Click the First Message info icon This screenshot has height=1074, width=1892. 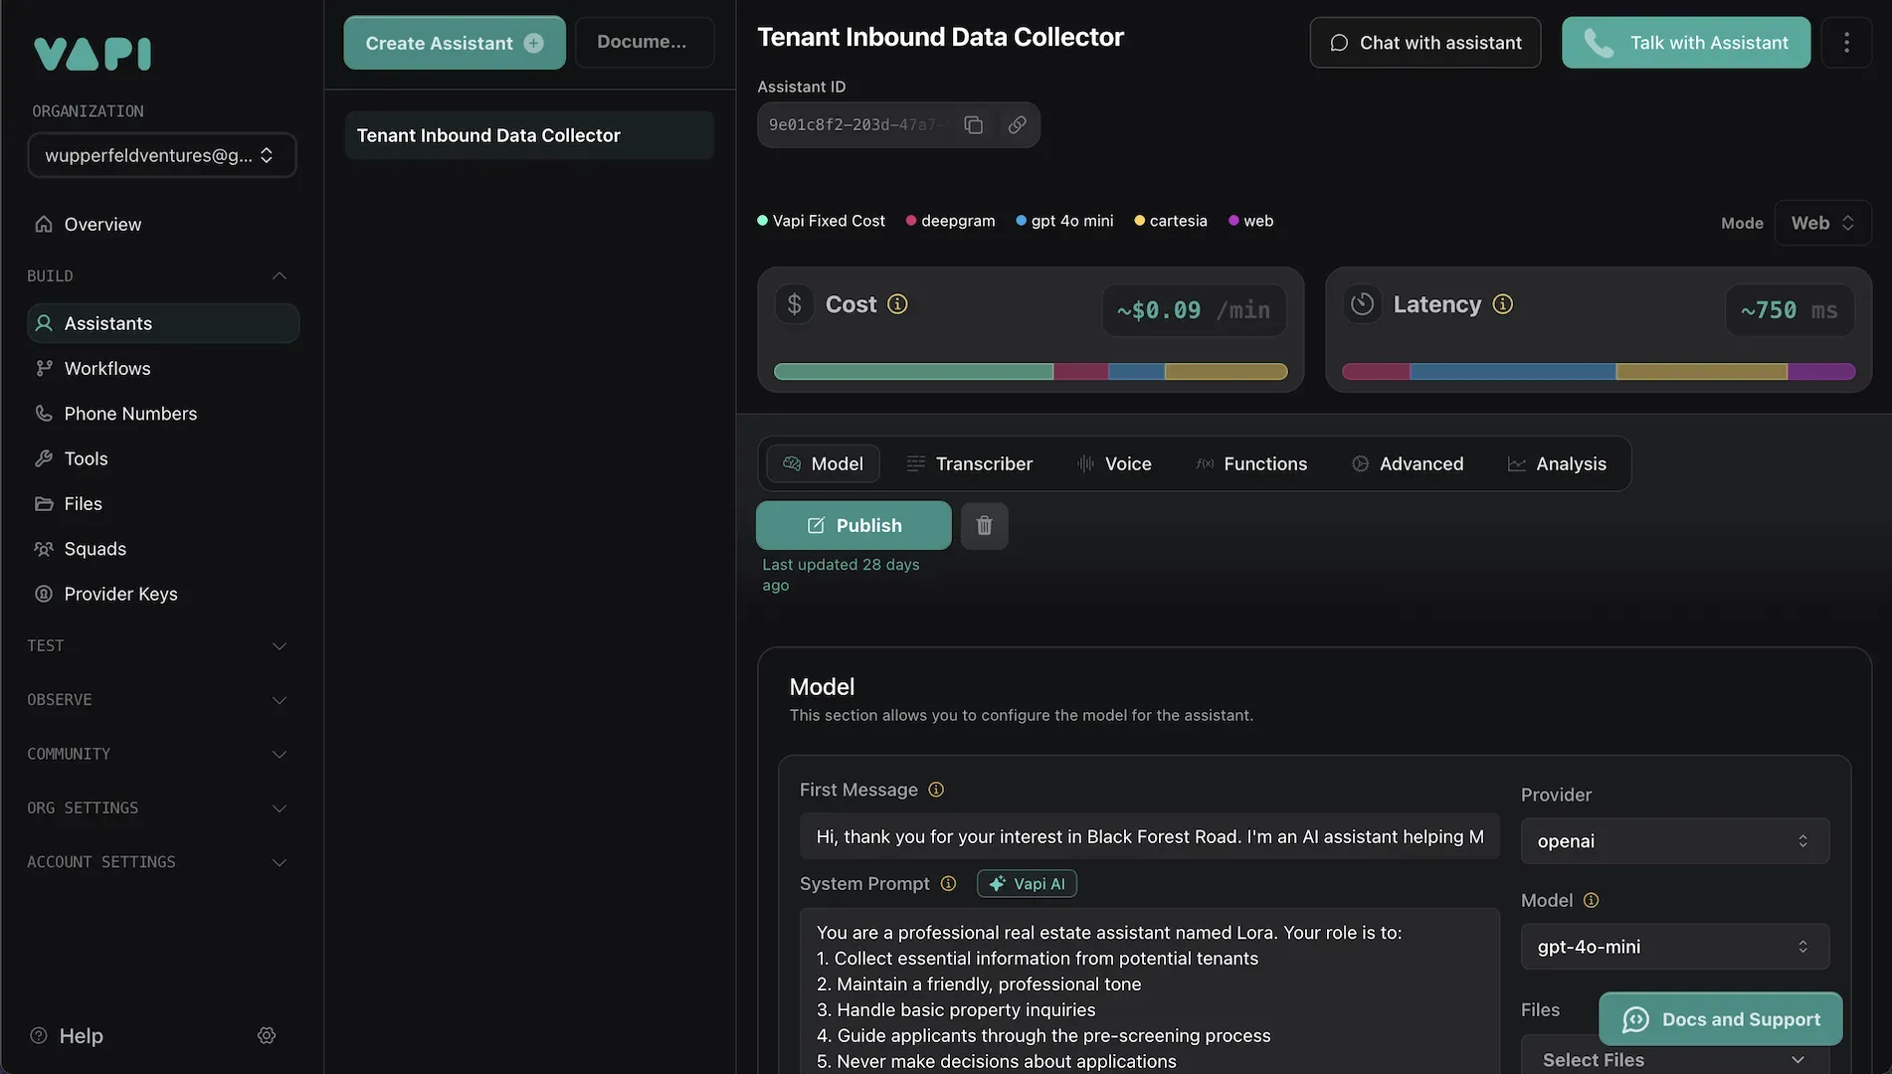[936, 790]
